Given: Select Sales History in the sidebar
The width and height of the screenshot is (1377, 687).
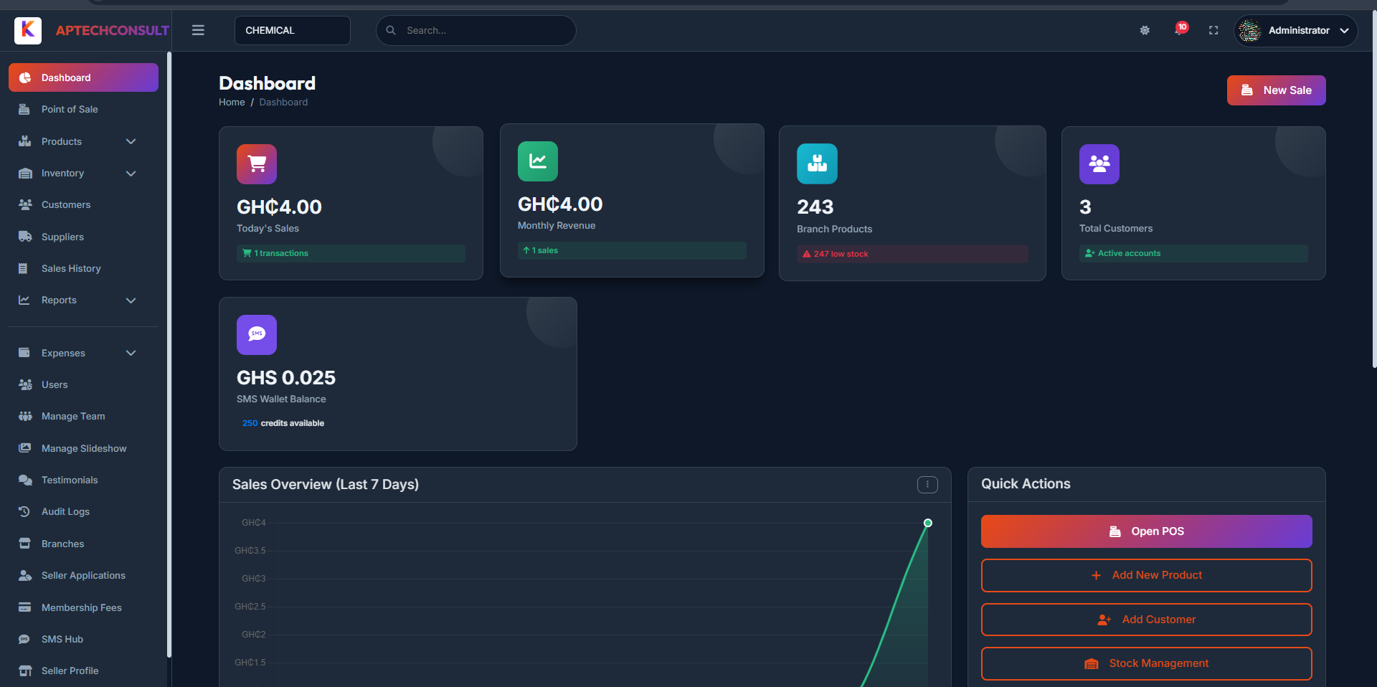Looking at the screenshot, I should click(x=83, y=268).
